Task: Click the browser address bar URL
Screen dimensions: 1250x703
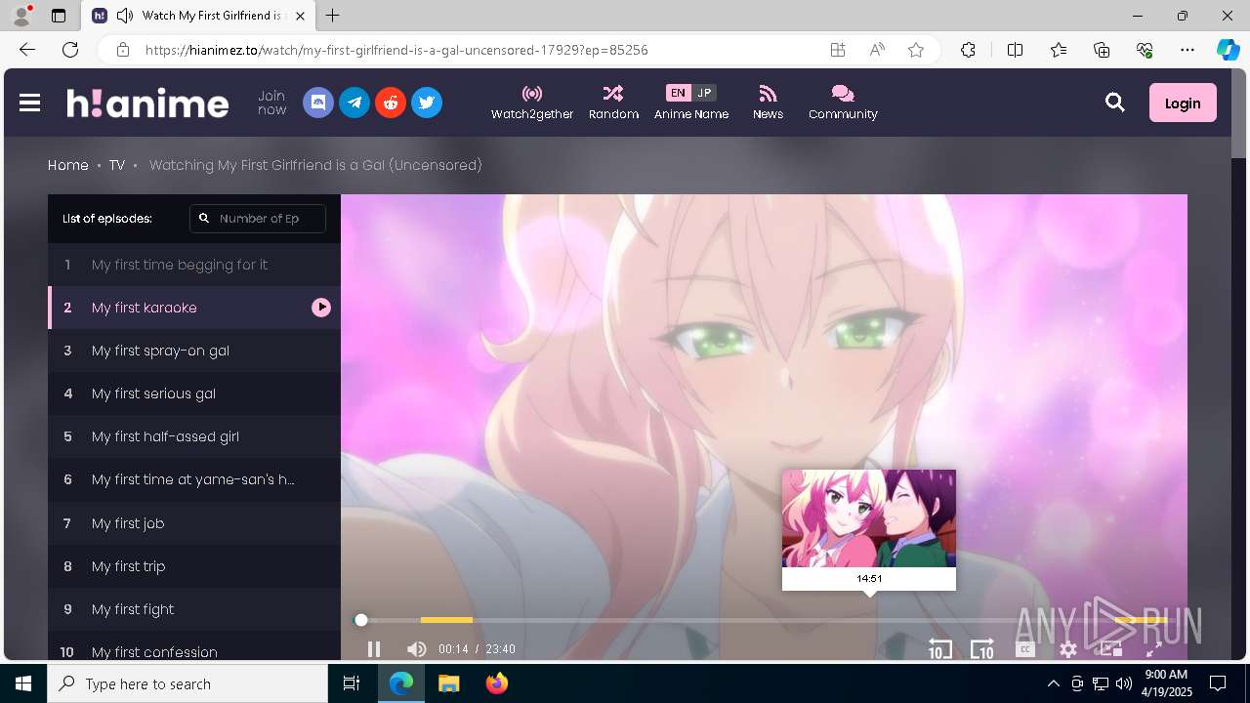Action: [x=396, y=50]
